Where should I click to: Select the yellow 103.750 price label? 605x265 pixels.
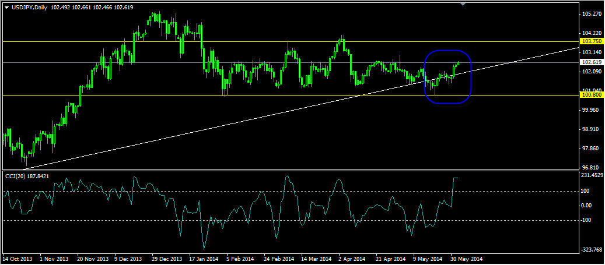tap(591, 41)
